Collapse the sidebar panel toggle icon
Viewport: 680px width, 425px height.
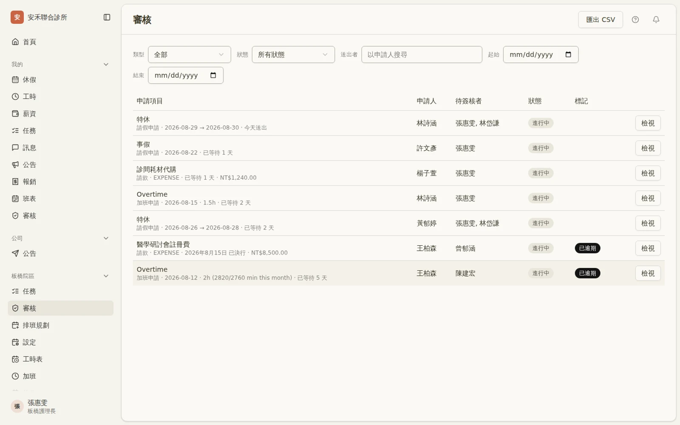click(x=107, y=17)
